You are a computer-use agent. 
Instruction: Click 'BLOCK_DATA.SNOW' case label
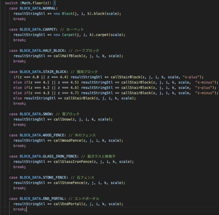tap(36, 114)
